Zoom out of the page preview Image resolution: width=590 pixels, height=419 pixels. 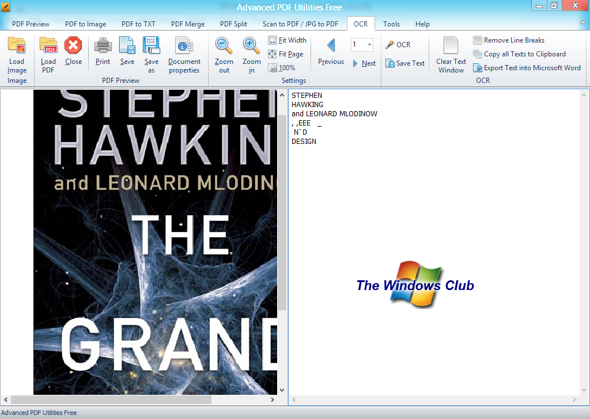[x=224, y=55]
